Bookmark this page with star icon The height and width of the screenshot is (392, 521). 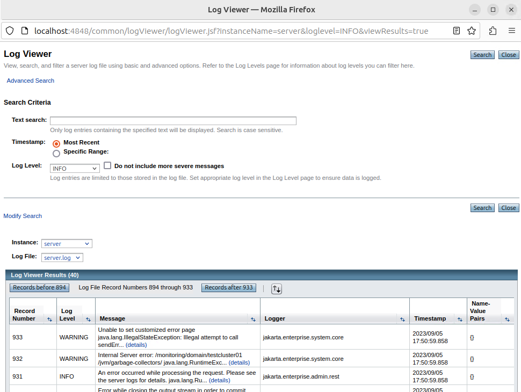pos(472,31)
